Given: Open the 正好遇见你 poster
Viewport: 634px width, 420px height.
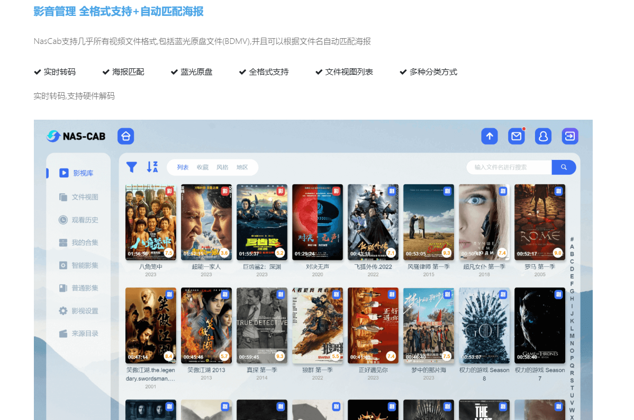Looking at the screenshot, I should (x=373, y=325).
